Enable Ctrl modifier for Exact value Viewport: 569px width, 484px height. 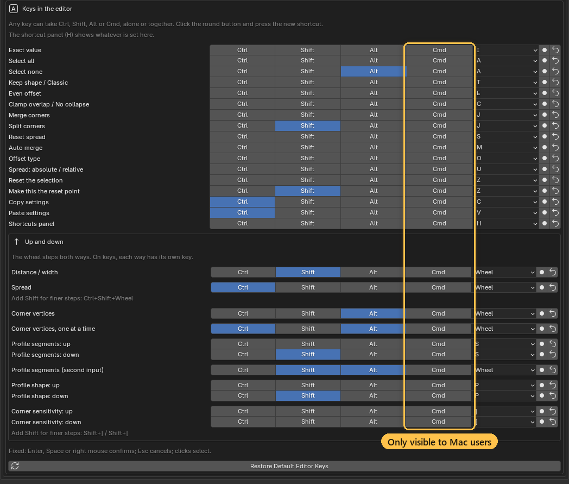click(242, 50)
